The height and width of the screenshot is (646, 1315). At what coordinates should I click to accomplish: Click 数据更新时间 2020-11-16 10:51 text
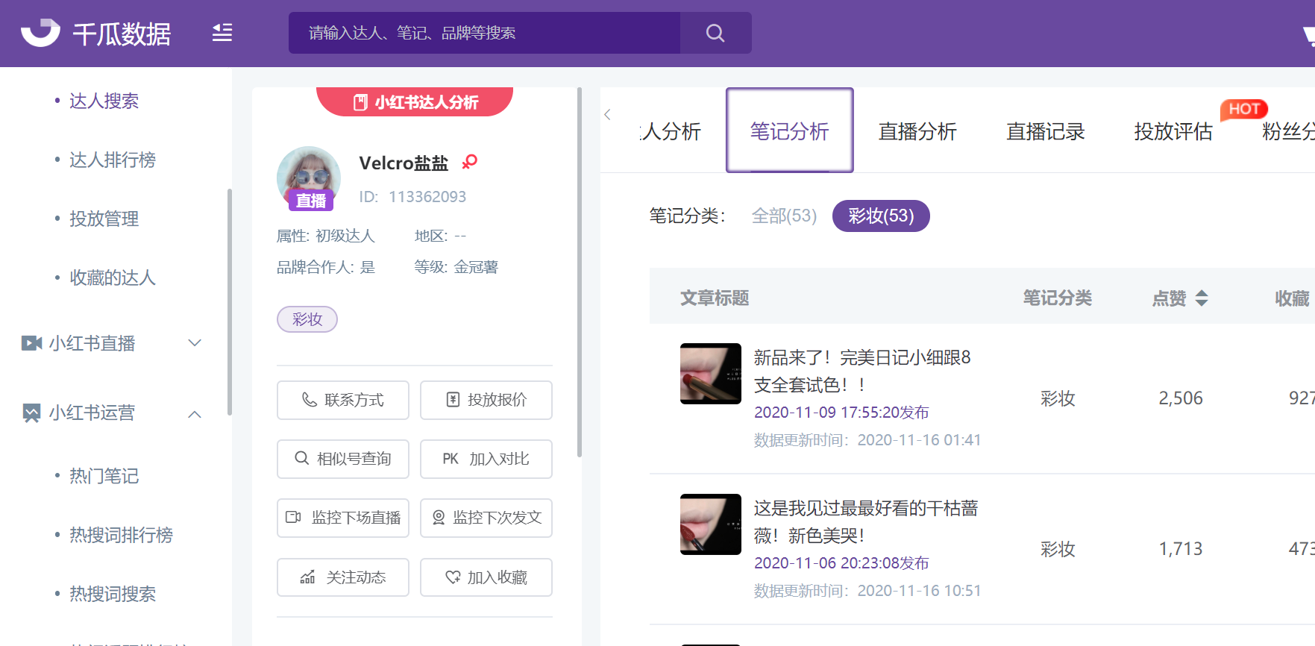click(867, 591)
